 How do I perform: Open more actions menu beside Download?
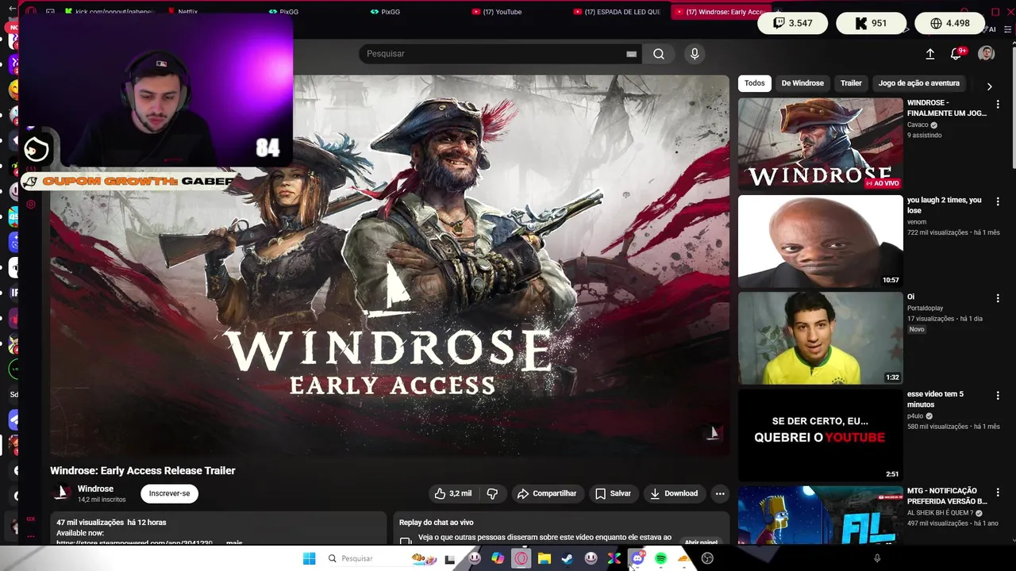tap(720, 493)
